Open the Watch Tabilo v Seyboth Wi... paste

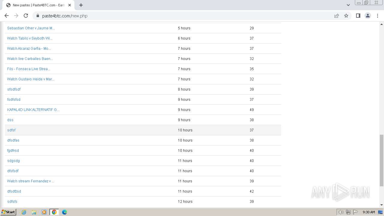pyautogui.click(x=30, y=38)
